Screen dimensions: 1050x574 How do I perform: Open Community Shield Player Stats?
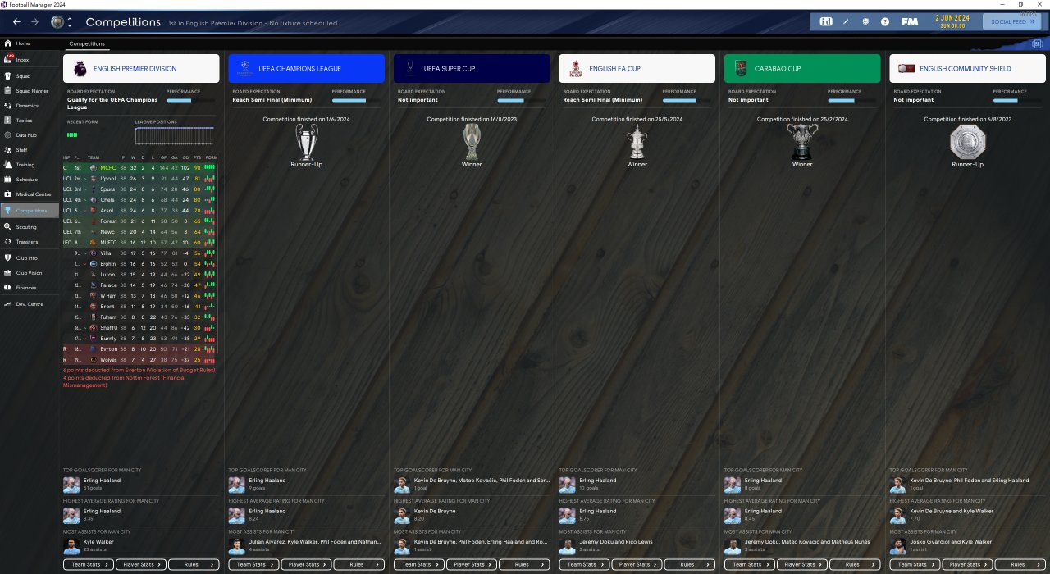point(967,564)
